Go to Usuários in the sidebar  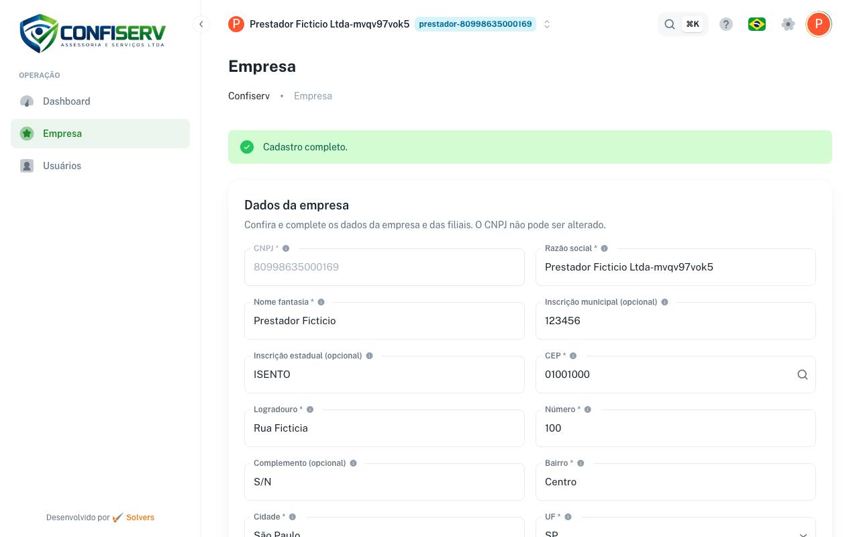click(100, 166)
